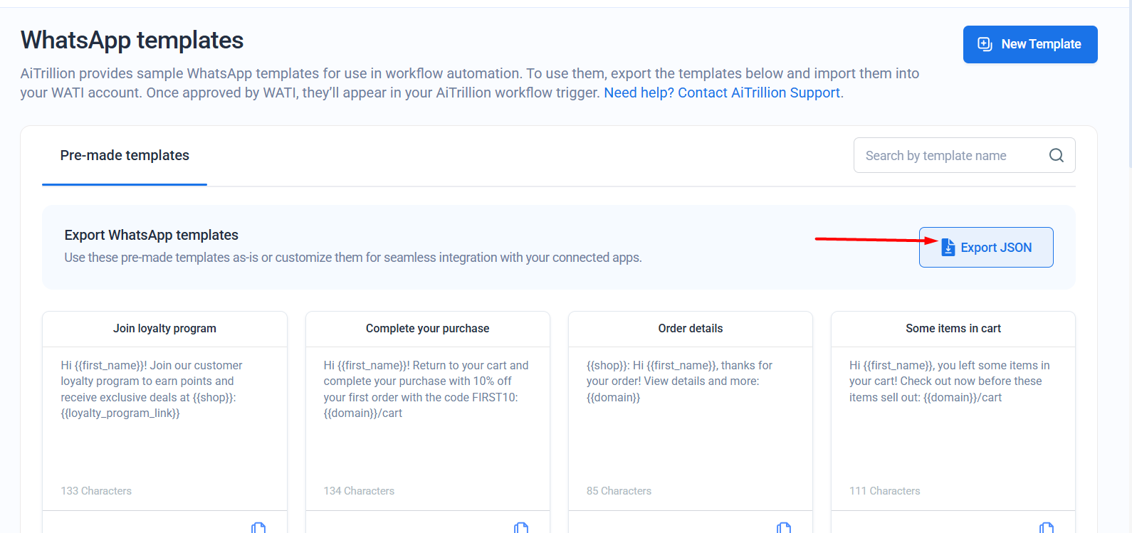1132x533 pixels.
Task: Click the plus icon in New Template button
Action: [x=985, y=44]
